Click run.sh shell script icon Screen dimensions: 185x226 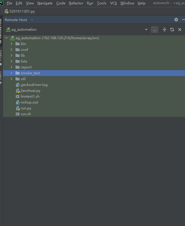[18, 114]
